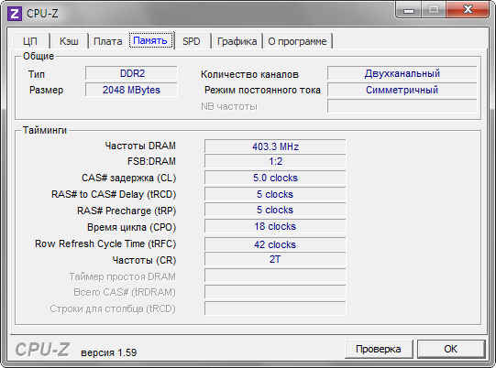Click the Частоты (CR) label

point(144,260)
